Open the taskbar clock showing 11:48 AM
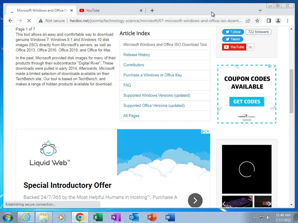 283,217
